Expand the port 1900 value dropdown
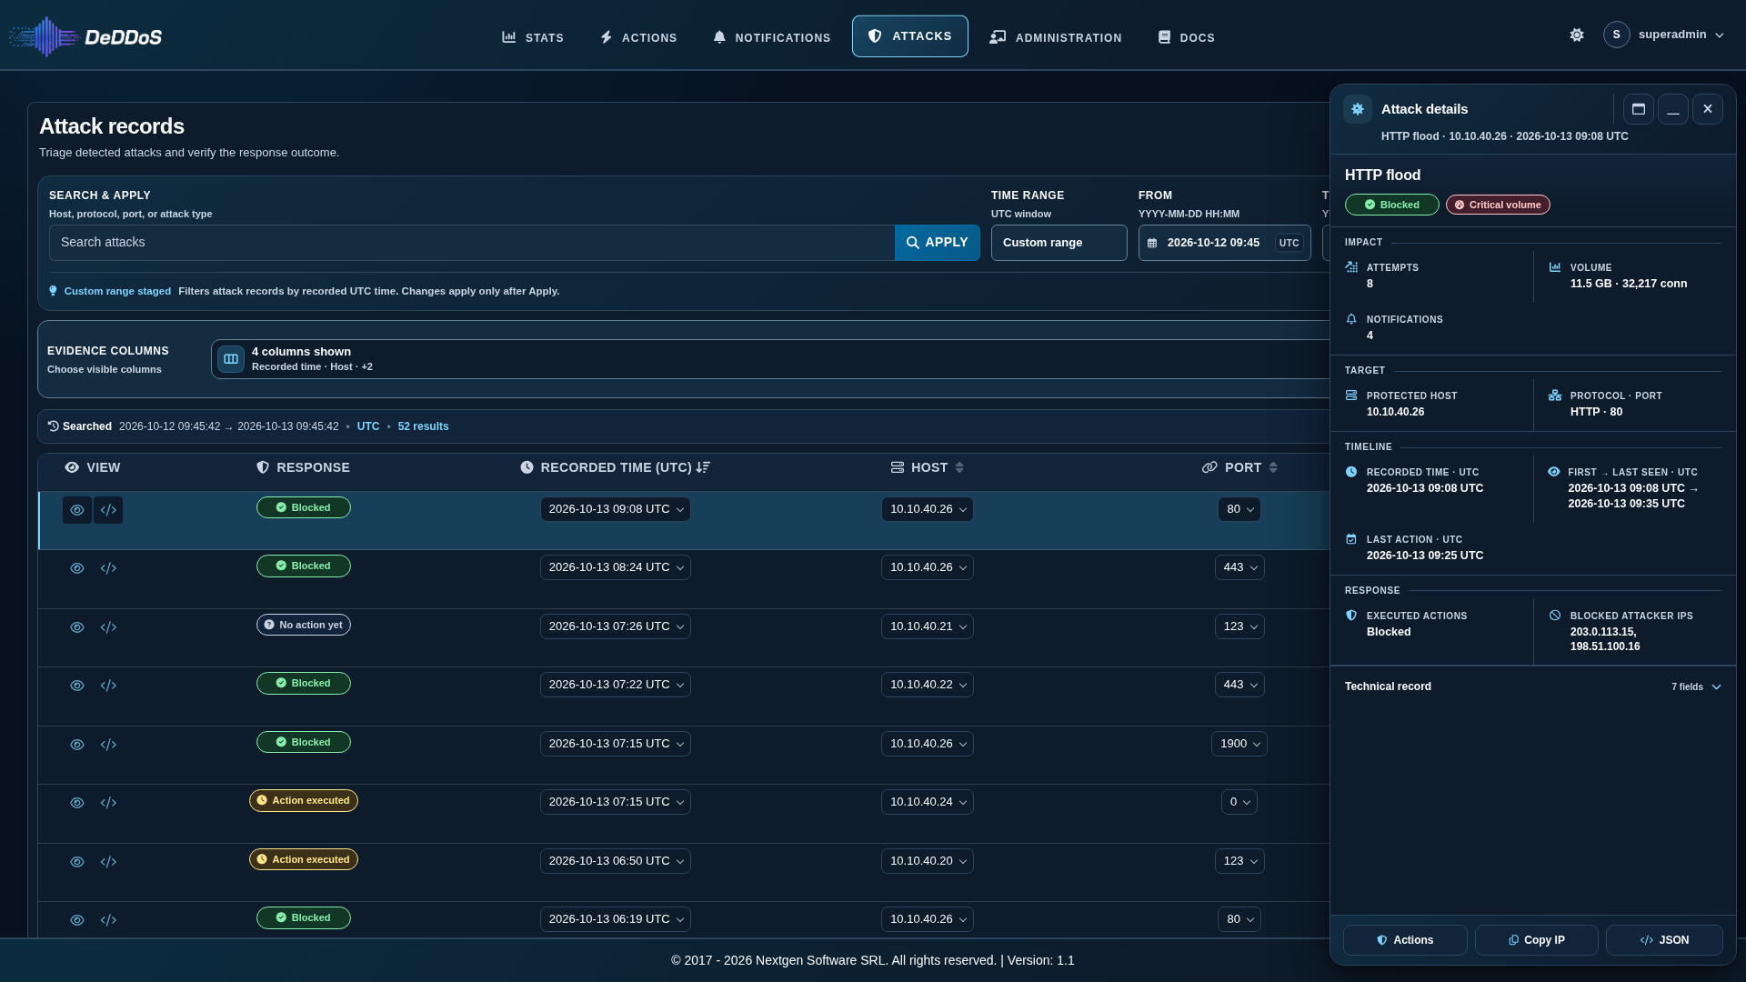The width and height of the screenshot is (1746, 982). click(1239, 744)
